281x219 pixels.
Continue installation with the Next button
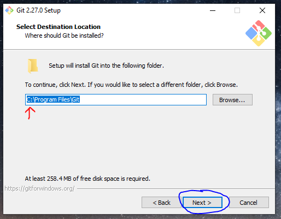(202, 203)
